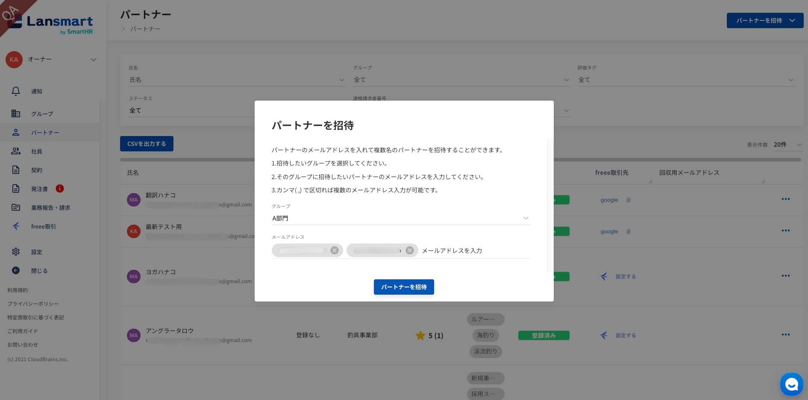Remove the first email address chip
The height and width of the screenshot is (400, 808).
[335, 250]
